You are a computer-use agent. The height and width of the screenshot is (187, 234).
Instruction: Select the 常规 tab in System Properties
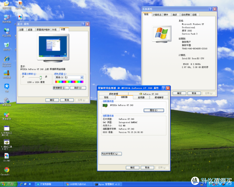[147, 14]
